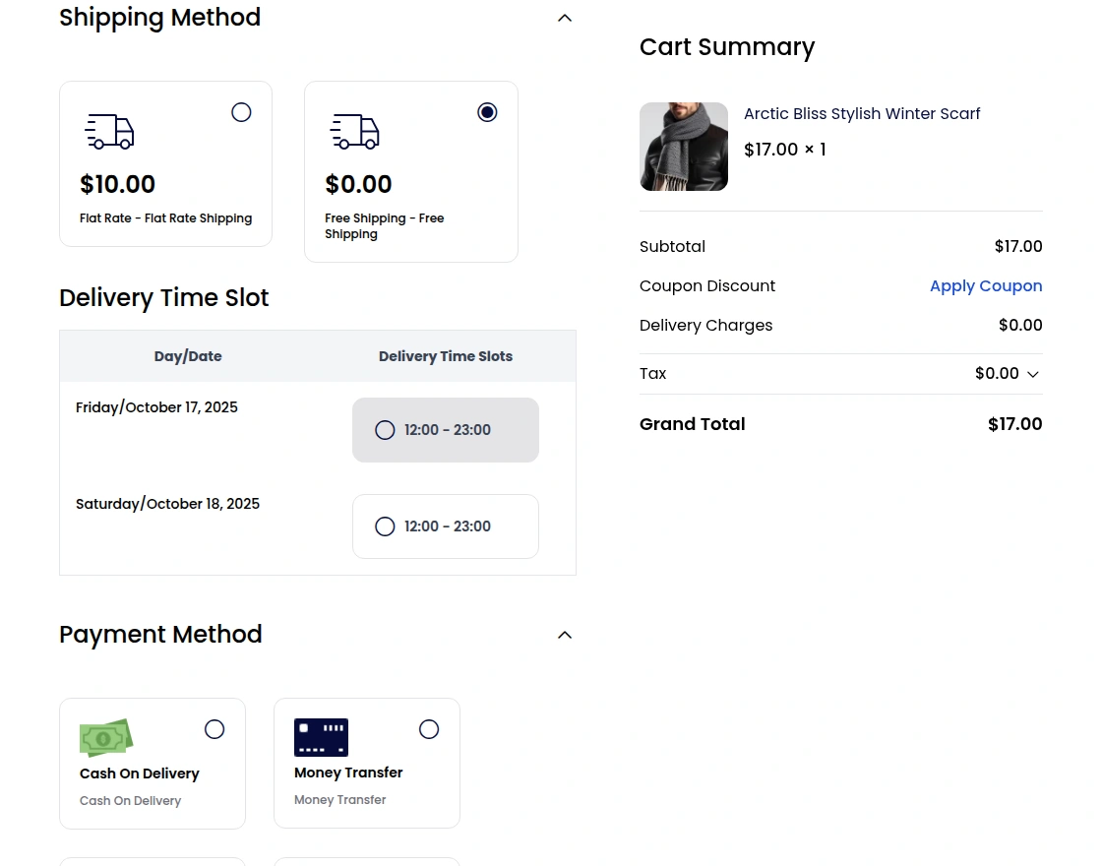Open the Apply Coupon link
Image resolution: width=1102 pixels, height=866 pixels.
[x=986, y=285]
